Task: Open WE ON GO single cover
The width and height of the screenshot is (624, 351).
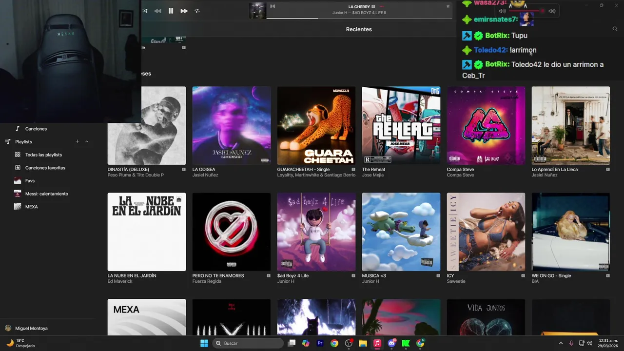Action: click(x=571, y=232)
